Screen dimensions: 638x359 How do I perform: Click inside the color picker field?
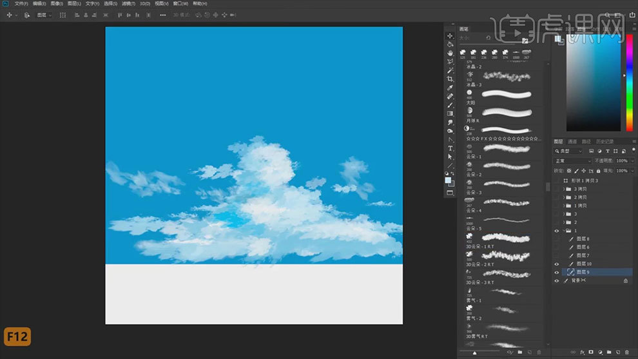[594, 83]
